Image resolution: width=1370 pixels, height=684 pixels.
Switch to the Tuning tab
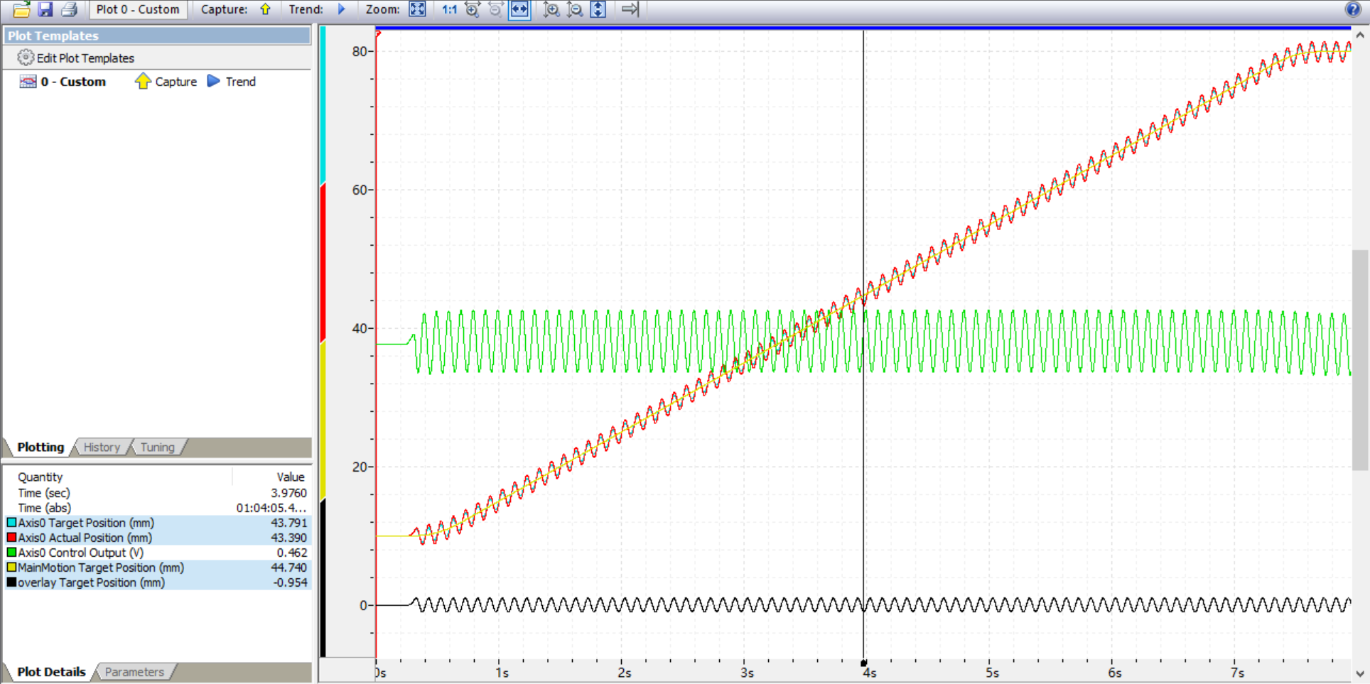[157, 447]
